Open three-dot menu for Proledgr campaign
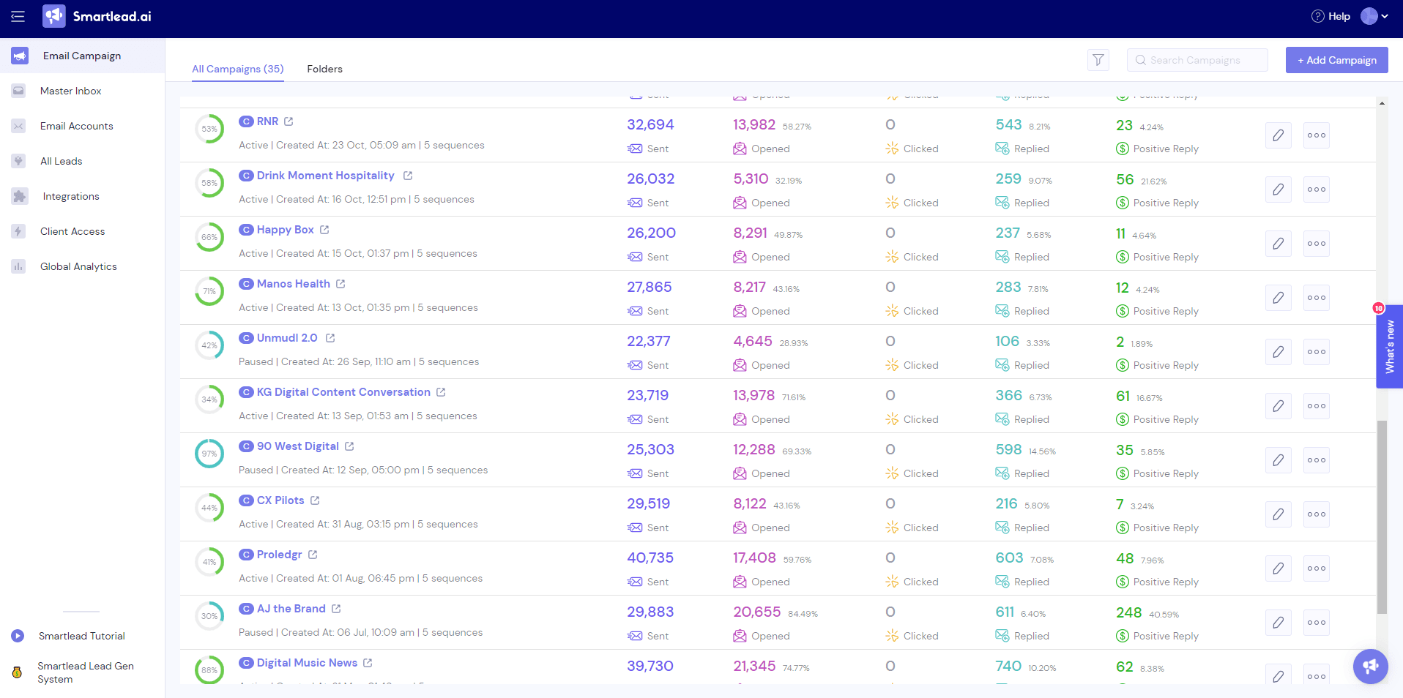This screenshot has height=698, width=1403. [1316, 568]
